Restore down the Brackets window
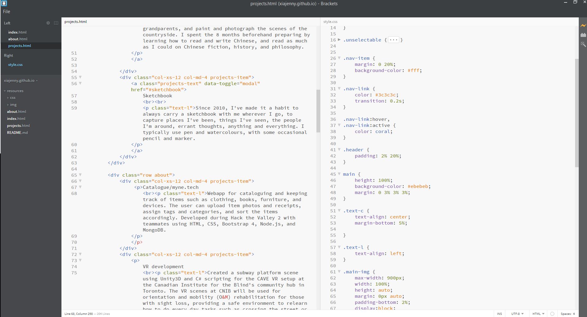 point(575,2)
